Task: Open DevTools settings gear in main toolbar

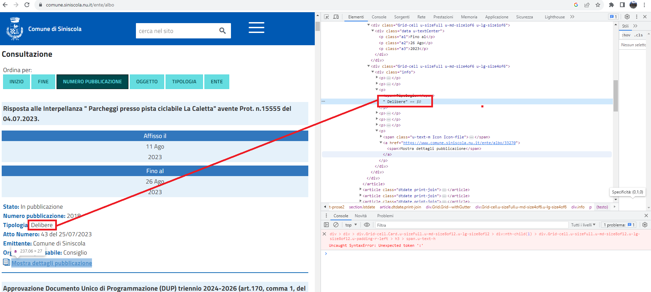Action: [627, 17]
